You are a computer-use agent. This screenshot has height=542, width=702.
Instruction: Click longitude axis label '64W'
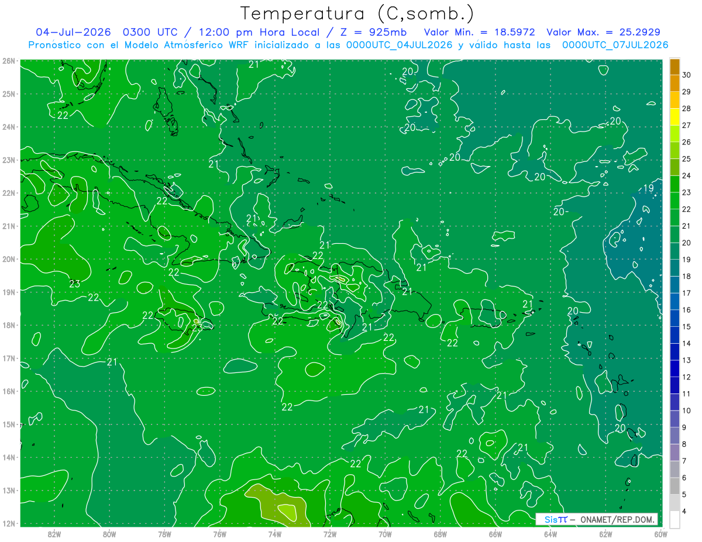[550, 534]
